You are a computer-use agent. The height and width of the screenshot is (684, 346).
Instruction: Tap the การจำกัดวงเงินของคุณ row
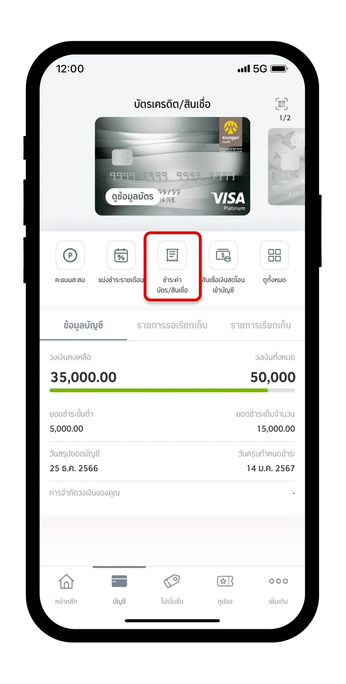click(172, 493)
